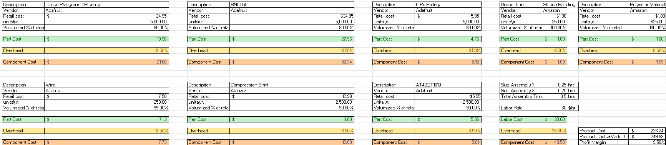
Task: Click the 'Compression Shirt' description cell
Action: [292, 85]
